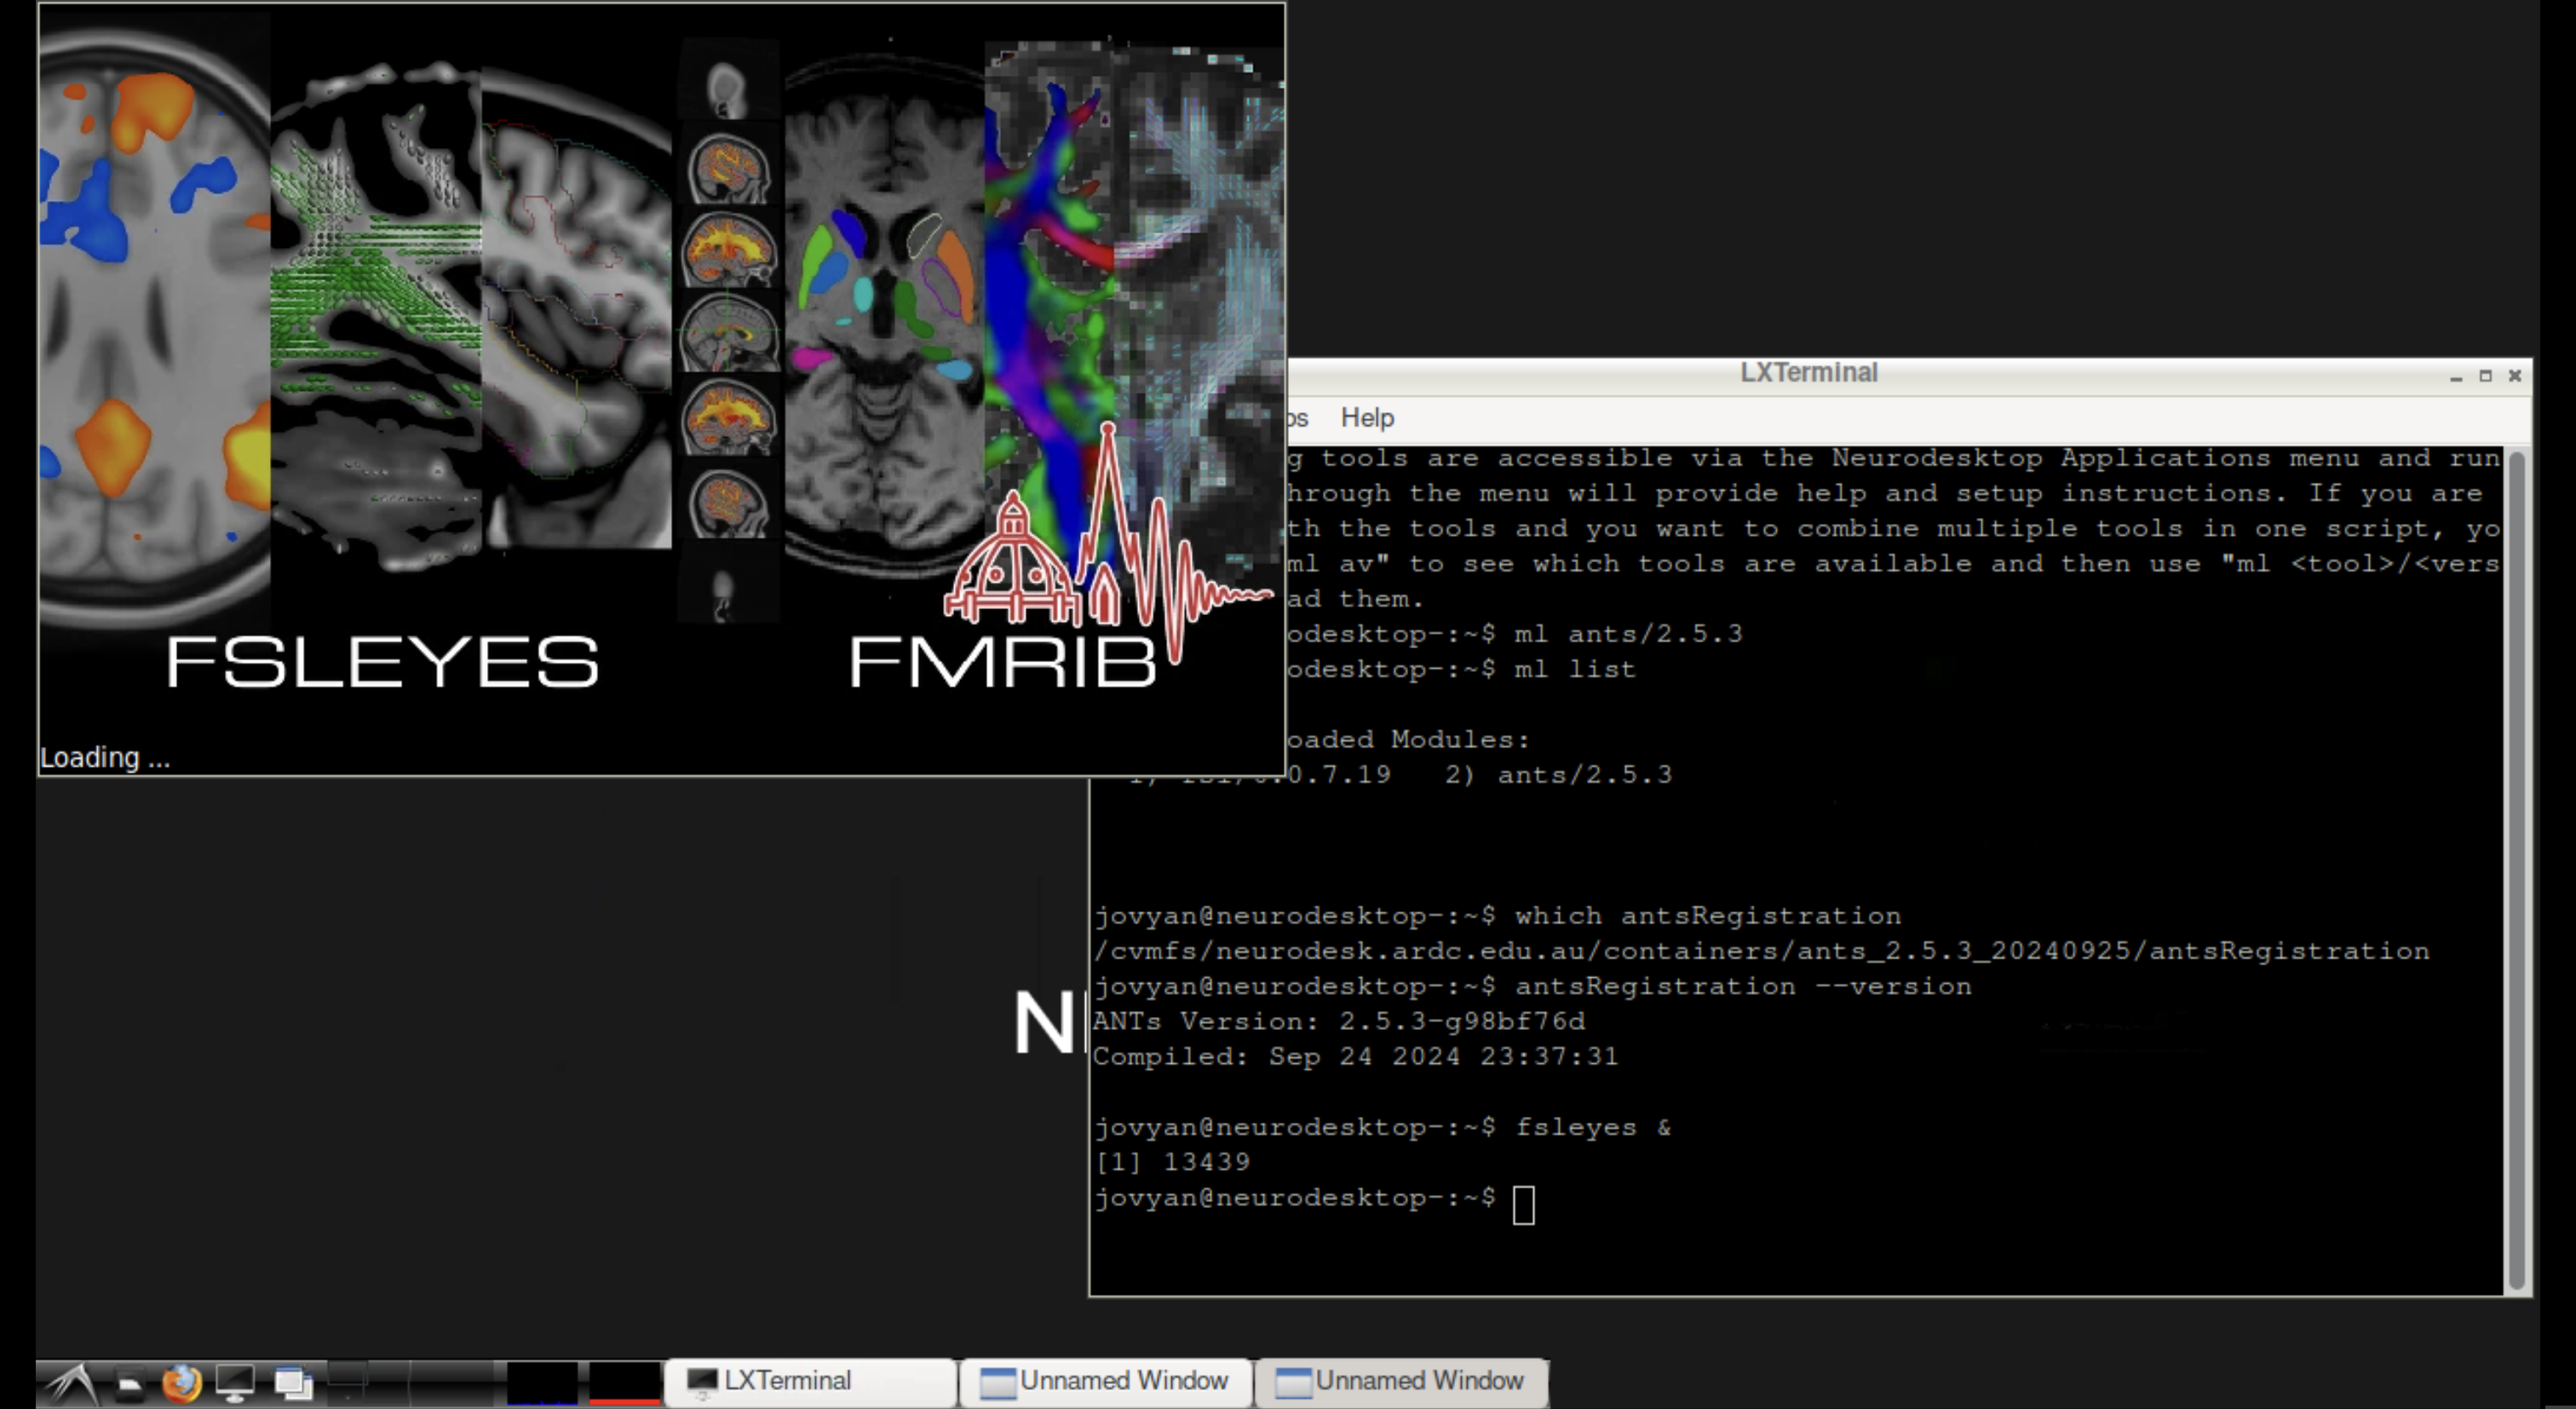The image size is (2576, 1409).
Task: Switch to LXTerminal in the taskbar
Action: pyautogui.click(x=810, y=1382)
